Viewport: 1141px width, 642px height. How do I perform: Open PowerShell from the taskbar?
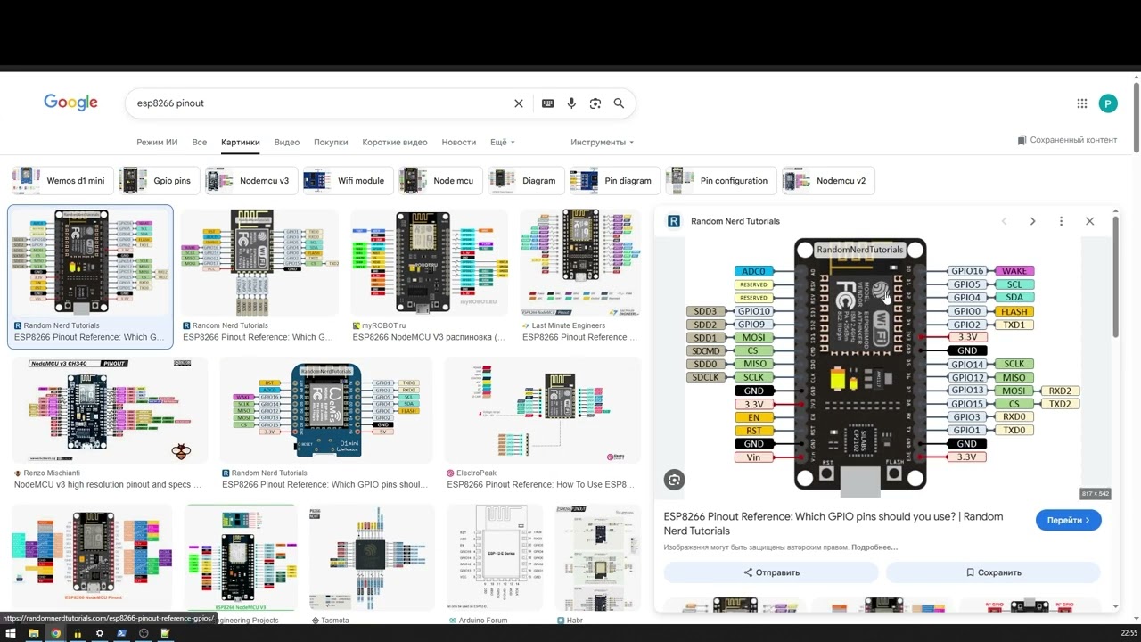coord(121,633)
